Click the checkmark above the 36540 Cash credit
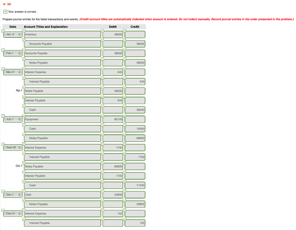Screen dimensions: 296x230 tap(124, 106)
